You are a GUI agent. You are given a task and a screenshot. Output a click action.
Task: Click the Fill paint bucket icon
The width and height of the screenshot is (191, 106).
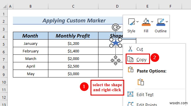tap(146, 21)
